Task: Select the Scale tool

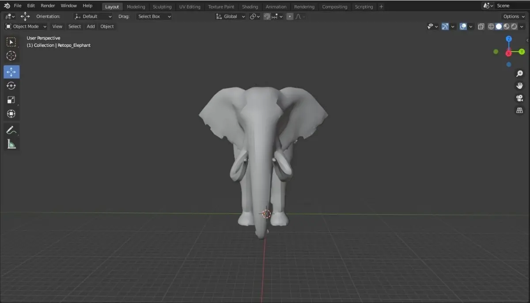Action: 11,100
